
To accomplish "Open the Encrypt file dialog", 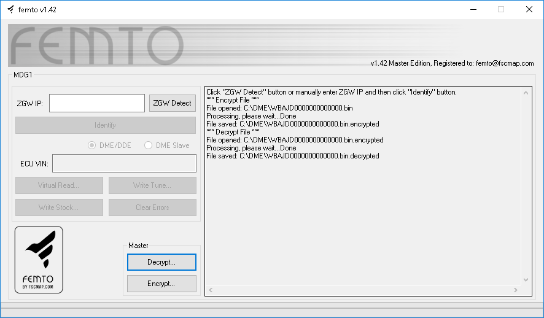I will pyautogui.click(x=161, y=284).
